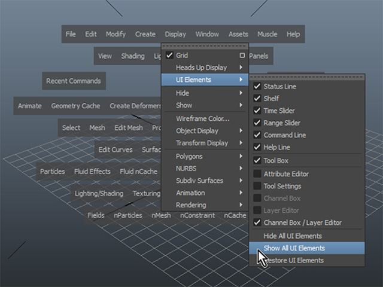Open Create Deformers menu
Image resolution: width=383 pixels, height=287 pixels.
tap(135, 106)
